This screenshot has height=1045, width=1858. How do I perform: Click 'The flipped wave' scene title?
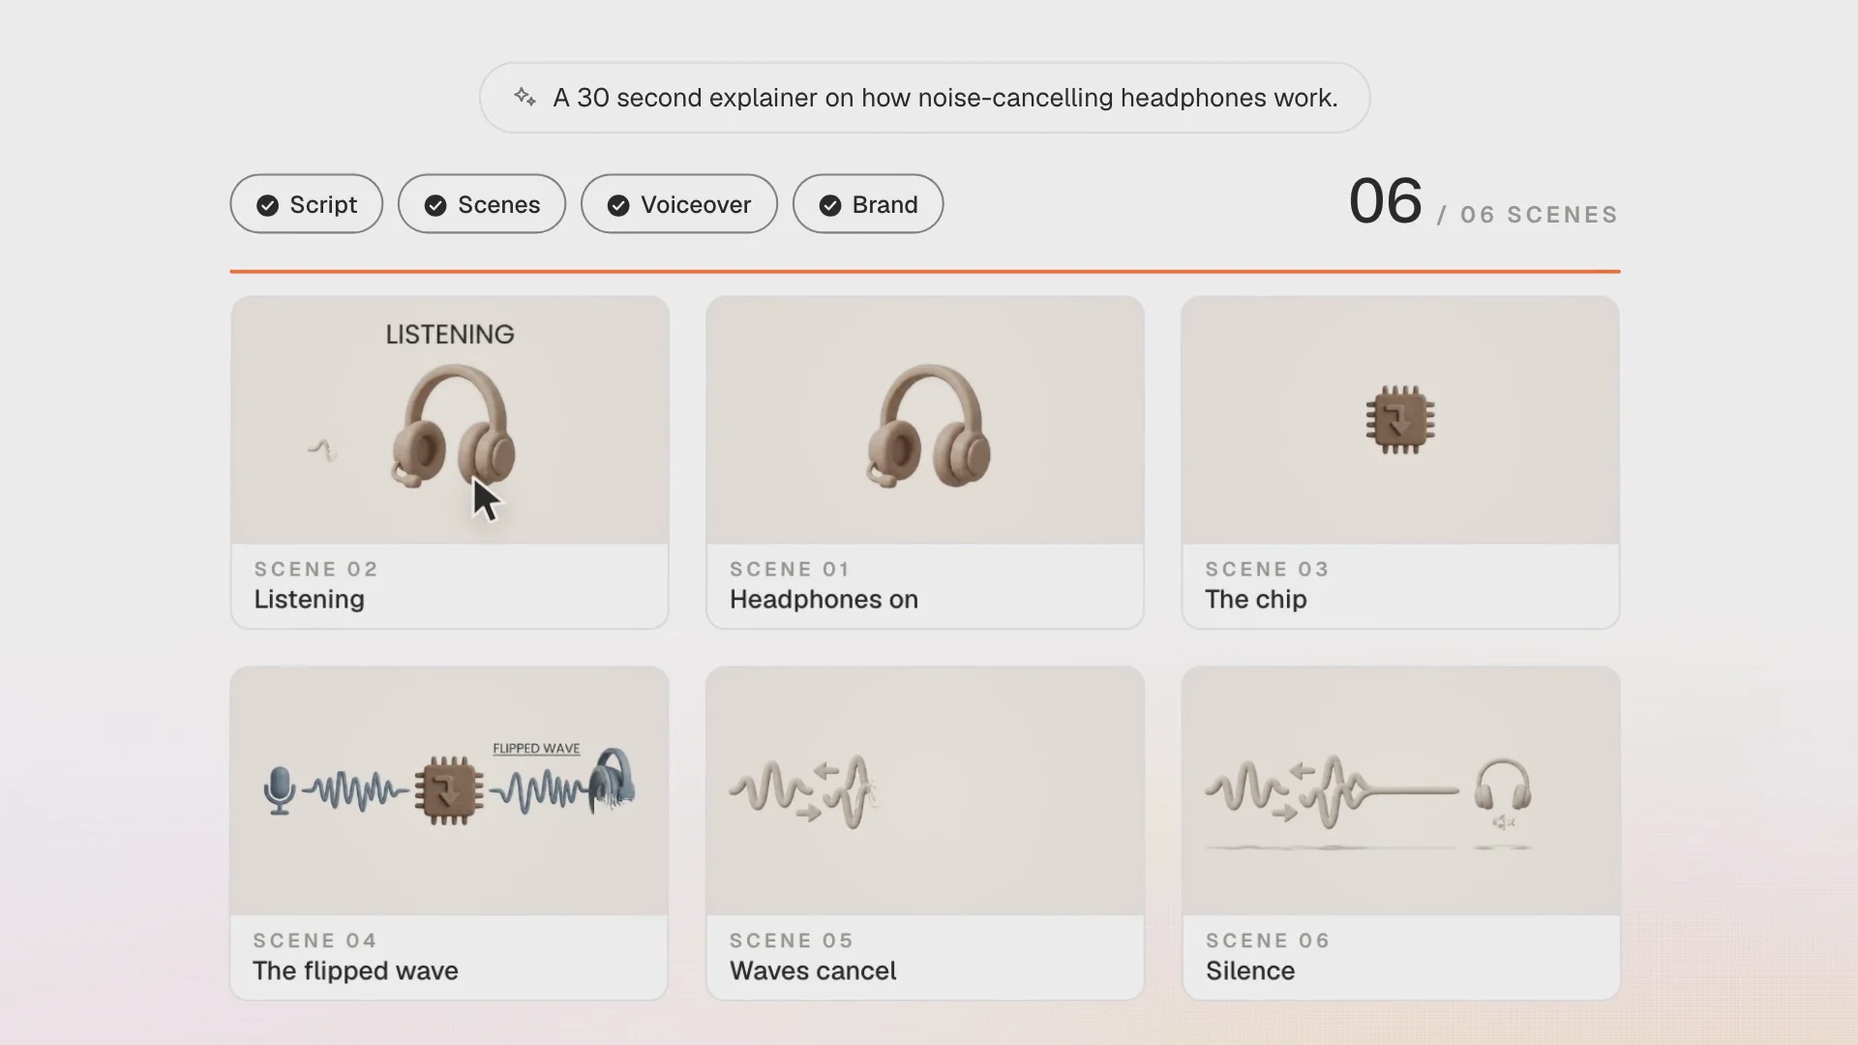click(x=355, y=970)
